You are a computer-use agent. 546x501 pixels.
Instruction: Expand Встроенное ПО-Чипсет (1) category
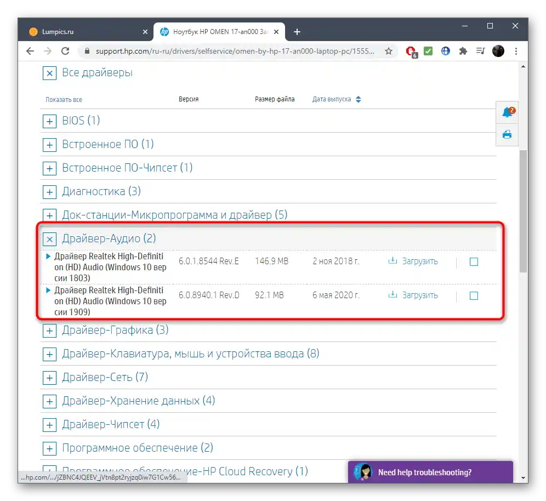tap(49, 168)
